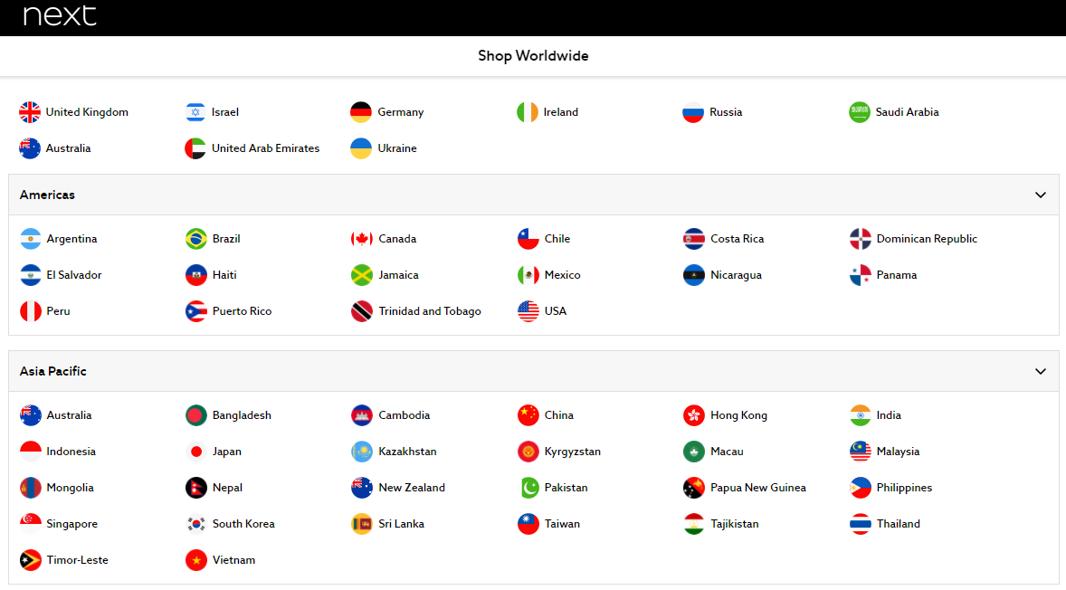Choose the Tajikistan link
The height and width of the screenshot is (590, 1066).
point(721,523)
